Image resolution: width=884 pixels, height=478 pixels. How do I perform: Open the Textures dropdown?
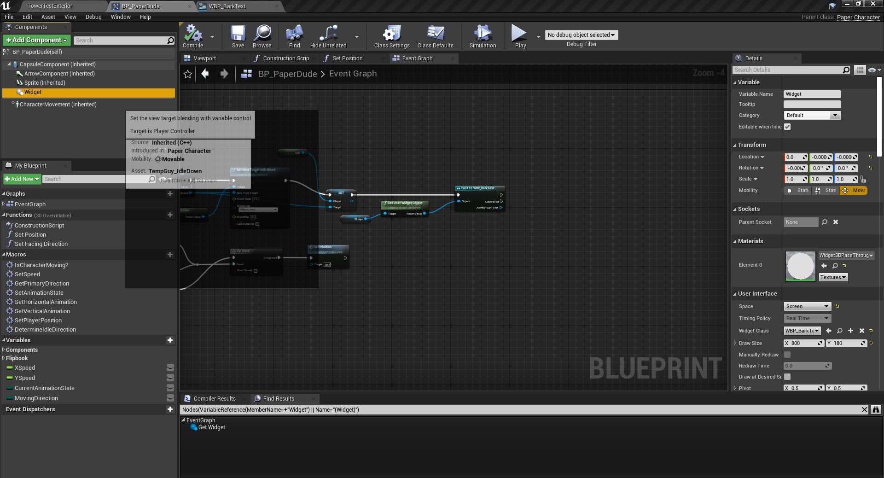833,277
